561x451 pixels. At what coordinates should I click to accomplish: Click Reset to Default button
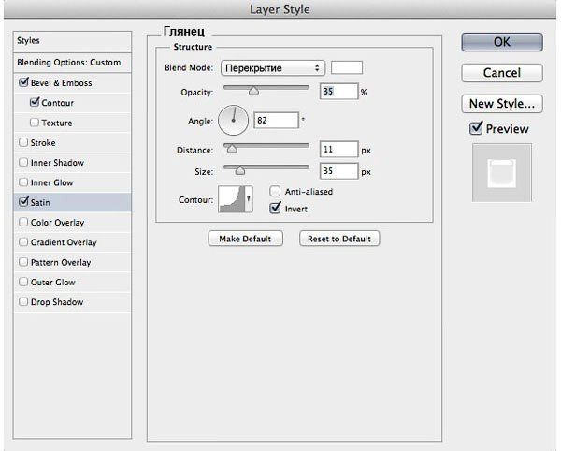tap(340, 239)
